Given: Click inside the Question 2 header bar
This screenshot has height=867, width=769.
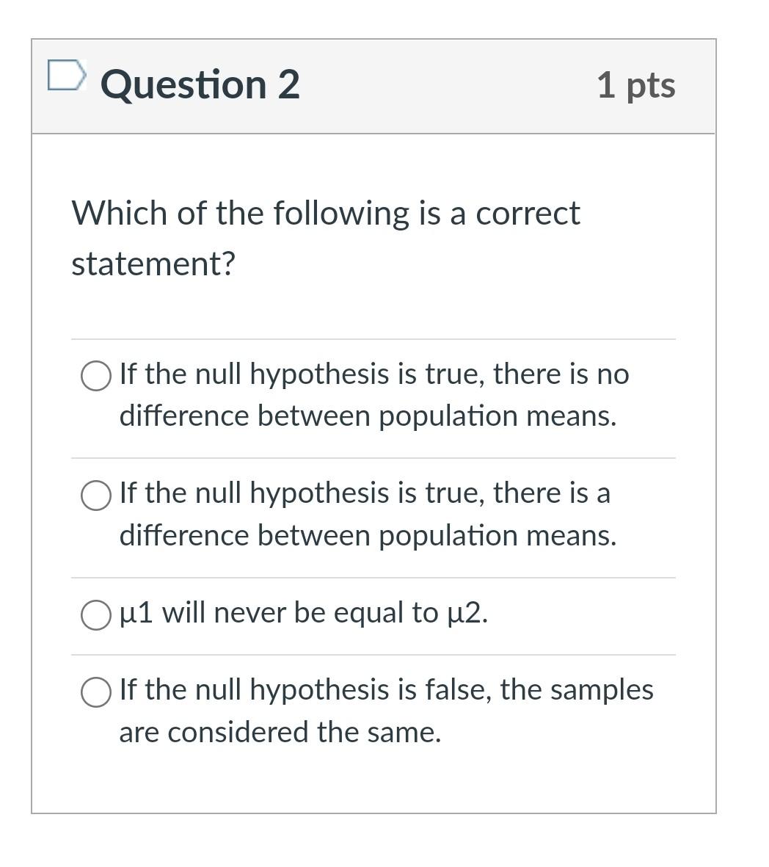Looking at the screenshot, I should (x=440, y=85).
